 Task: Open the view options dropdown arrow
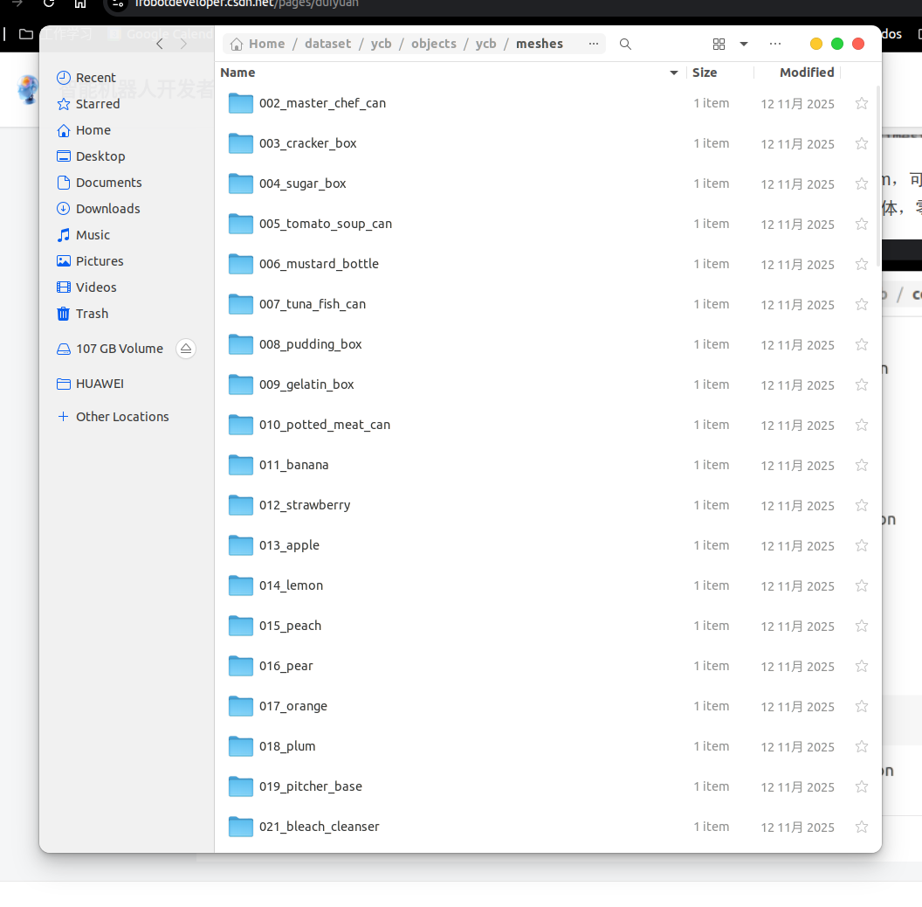[x=744, y=45]
